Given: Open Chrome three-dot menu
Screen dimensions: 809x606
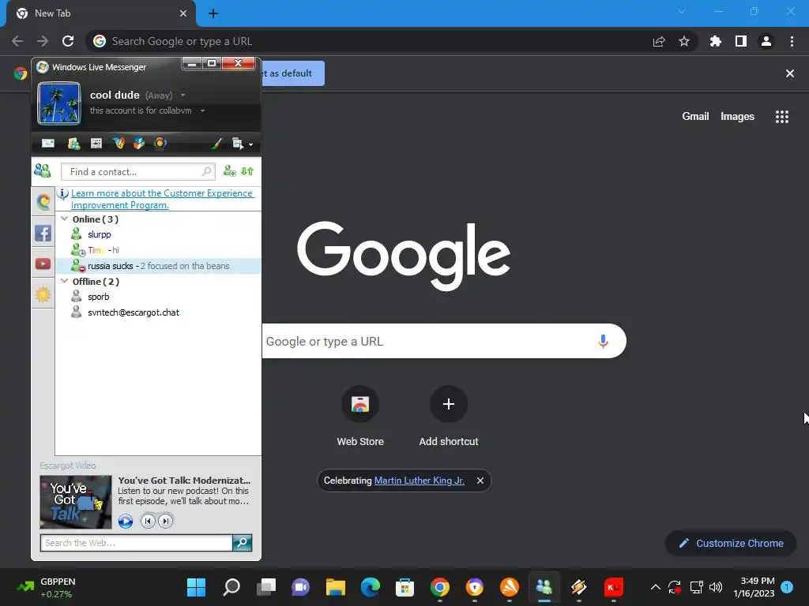Looking at the screenshot, I should coord(792,41).
